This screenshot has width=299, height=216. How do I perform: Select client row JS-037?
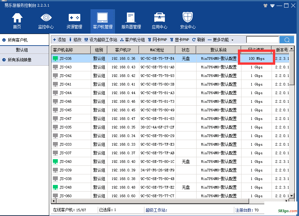point(170,153)
